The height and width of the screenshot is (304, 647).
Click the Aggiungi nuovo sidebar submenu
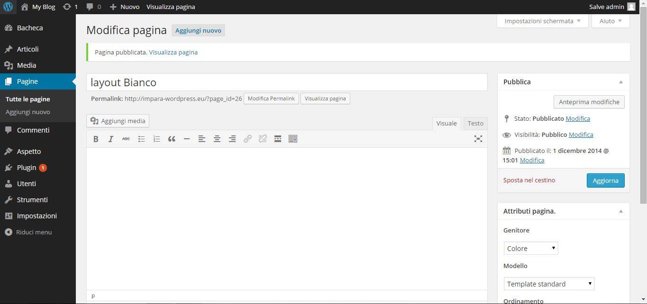28,112
